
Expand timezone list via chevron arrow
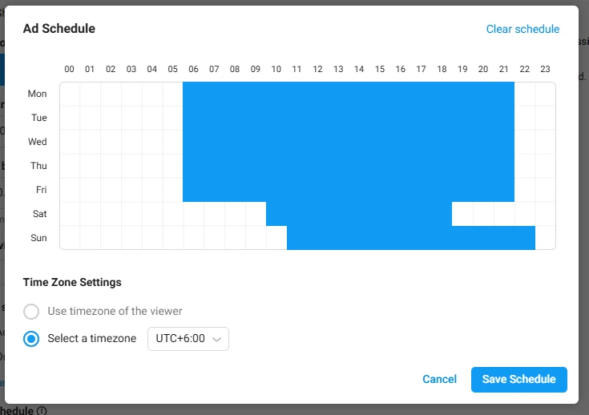coord(216,339)
